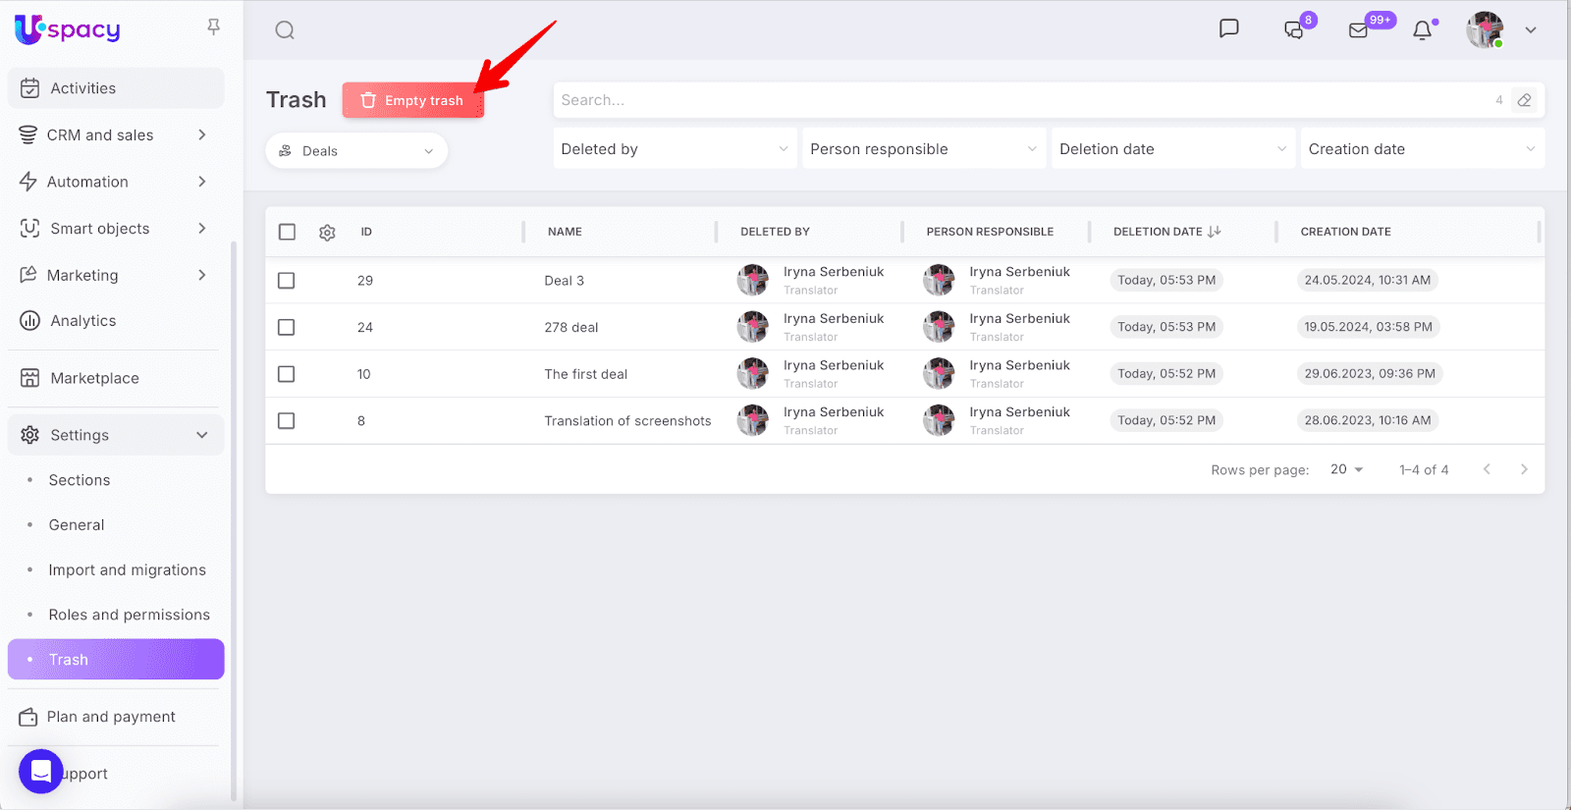Viewport: 1571px width, 810px height.
Task: Check the box for Deal 3 row
Action: pyautogui.click(x=287, y=281)
